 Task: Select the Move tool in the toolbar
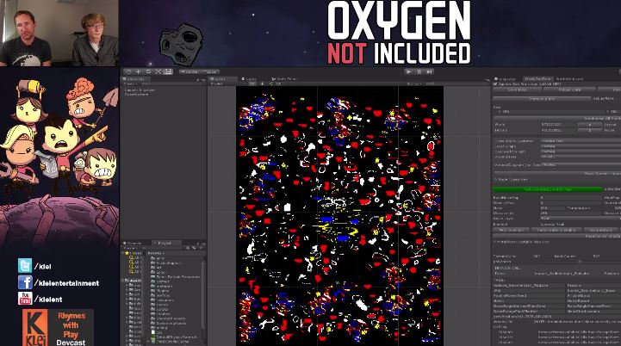[x=139, y=71]
